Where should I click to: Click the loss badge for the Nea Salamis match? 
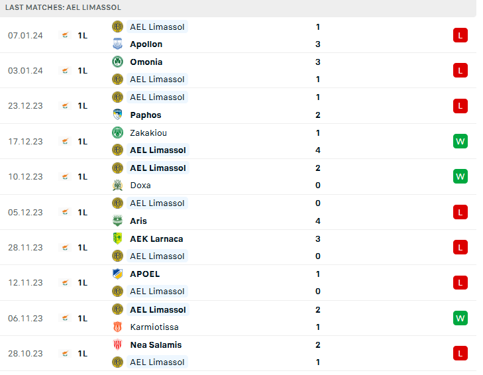pyautogui.click(x=460, y=353)
